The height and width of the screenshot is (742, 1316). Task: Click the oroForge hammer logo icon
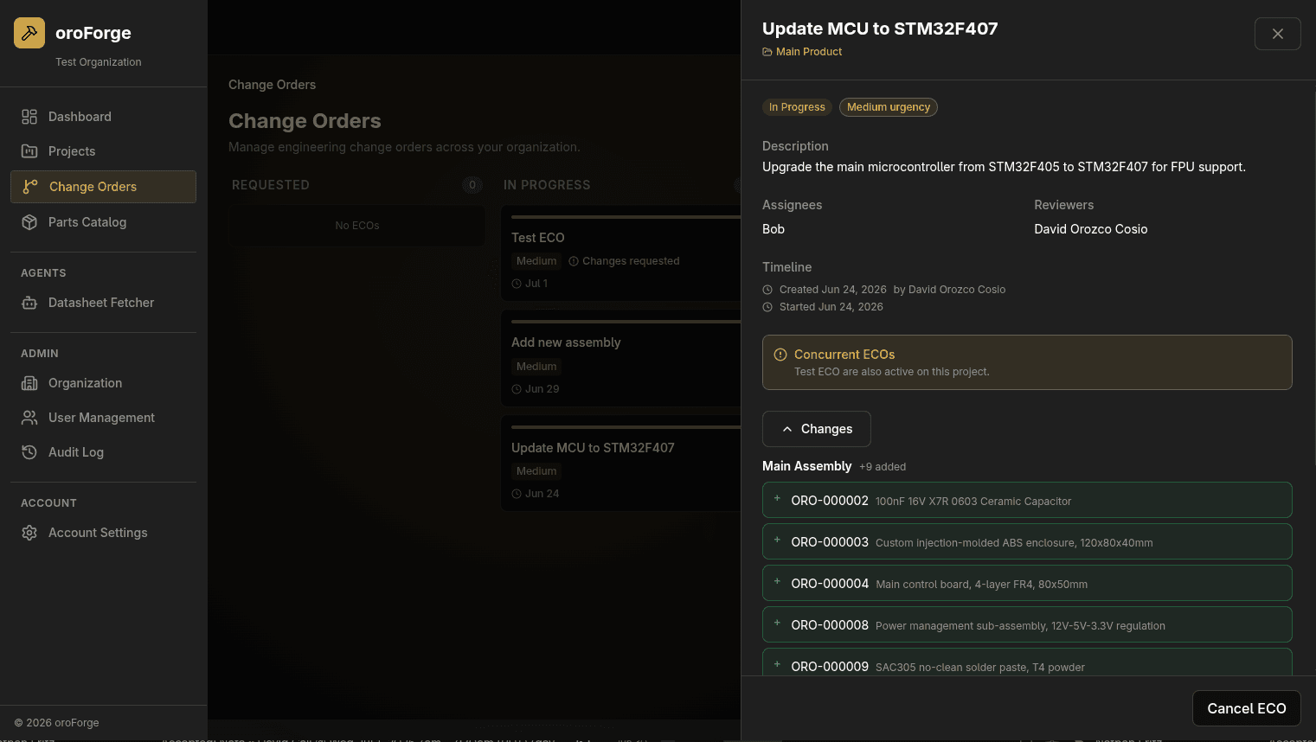29,33
